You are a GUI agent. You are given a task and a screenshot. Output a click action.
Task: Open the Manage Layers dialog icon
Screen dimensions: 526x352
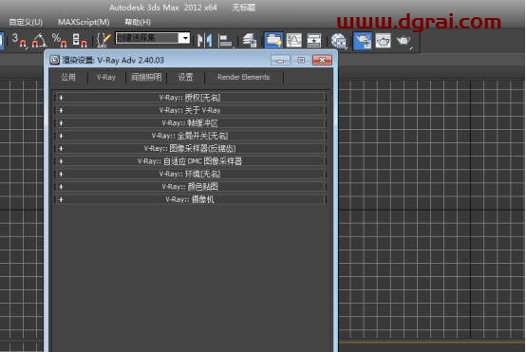point(250,40)
